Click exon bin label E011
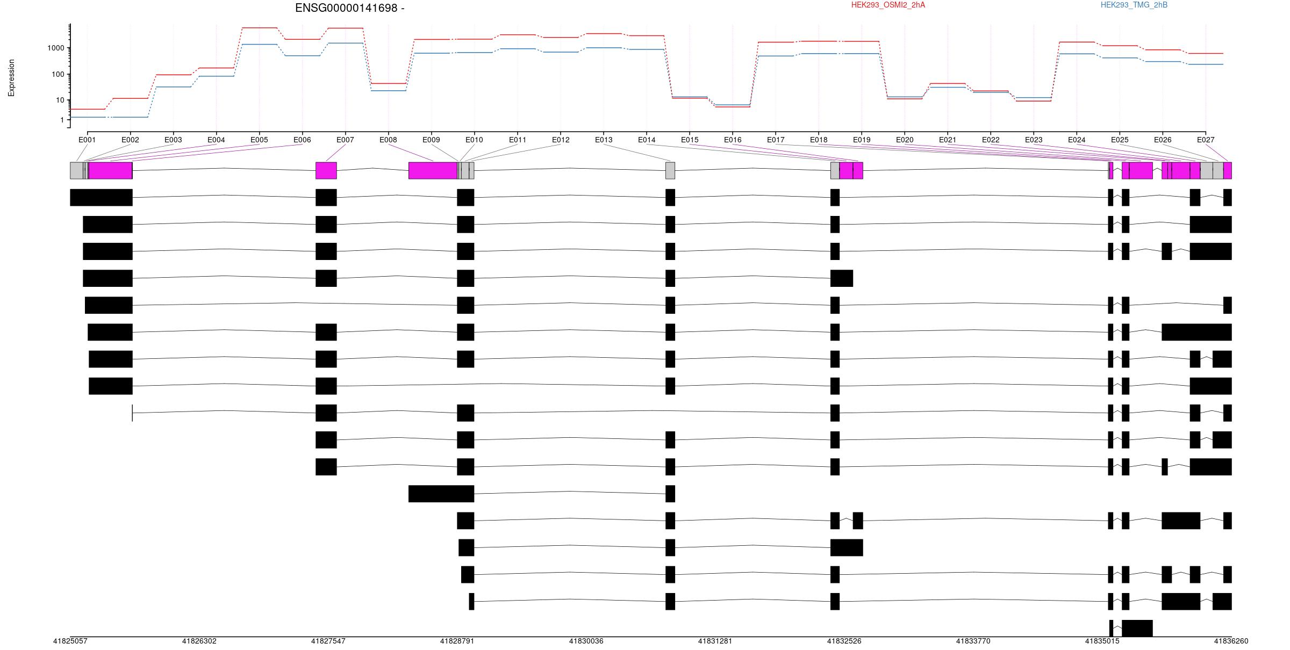Screen dimensions: 1290x650 [518, 140]
